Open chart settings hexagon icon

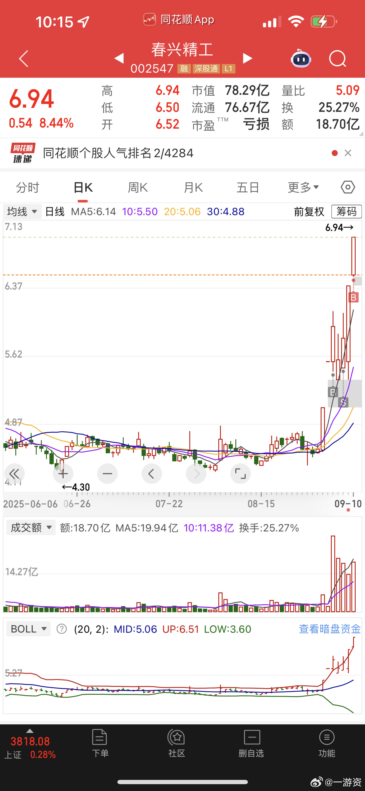coord(348,187)
